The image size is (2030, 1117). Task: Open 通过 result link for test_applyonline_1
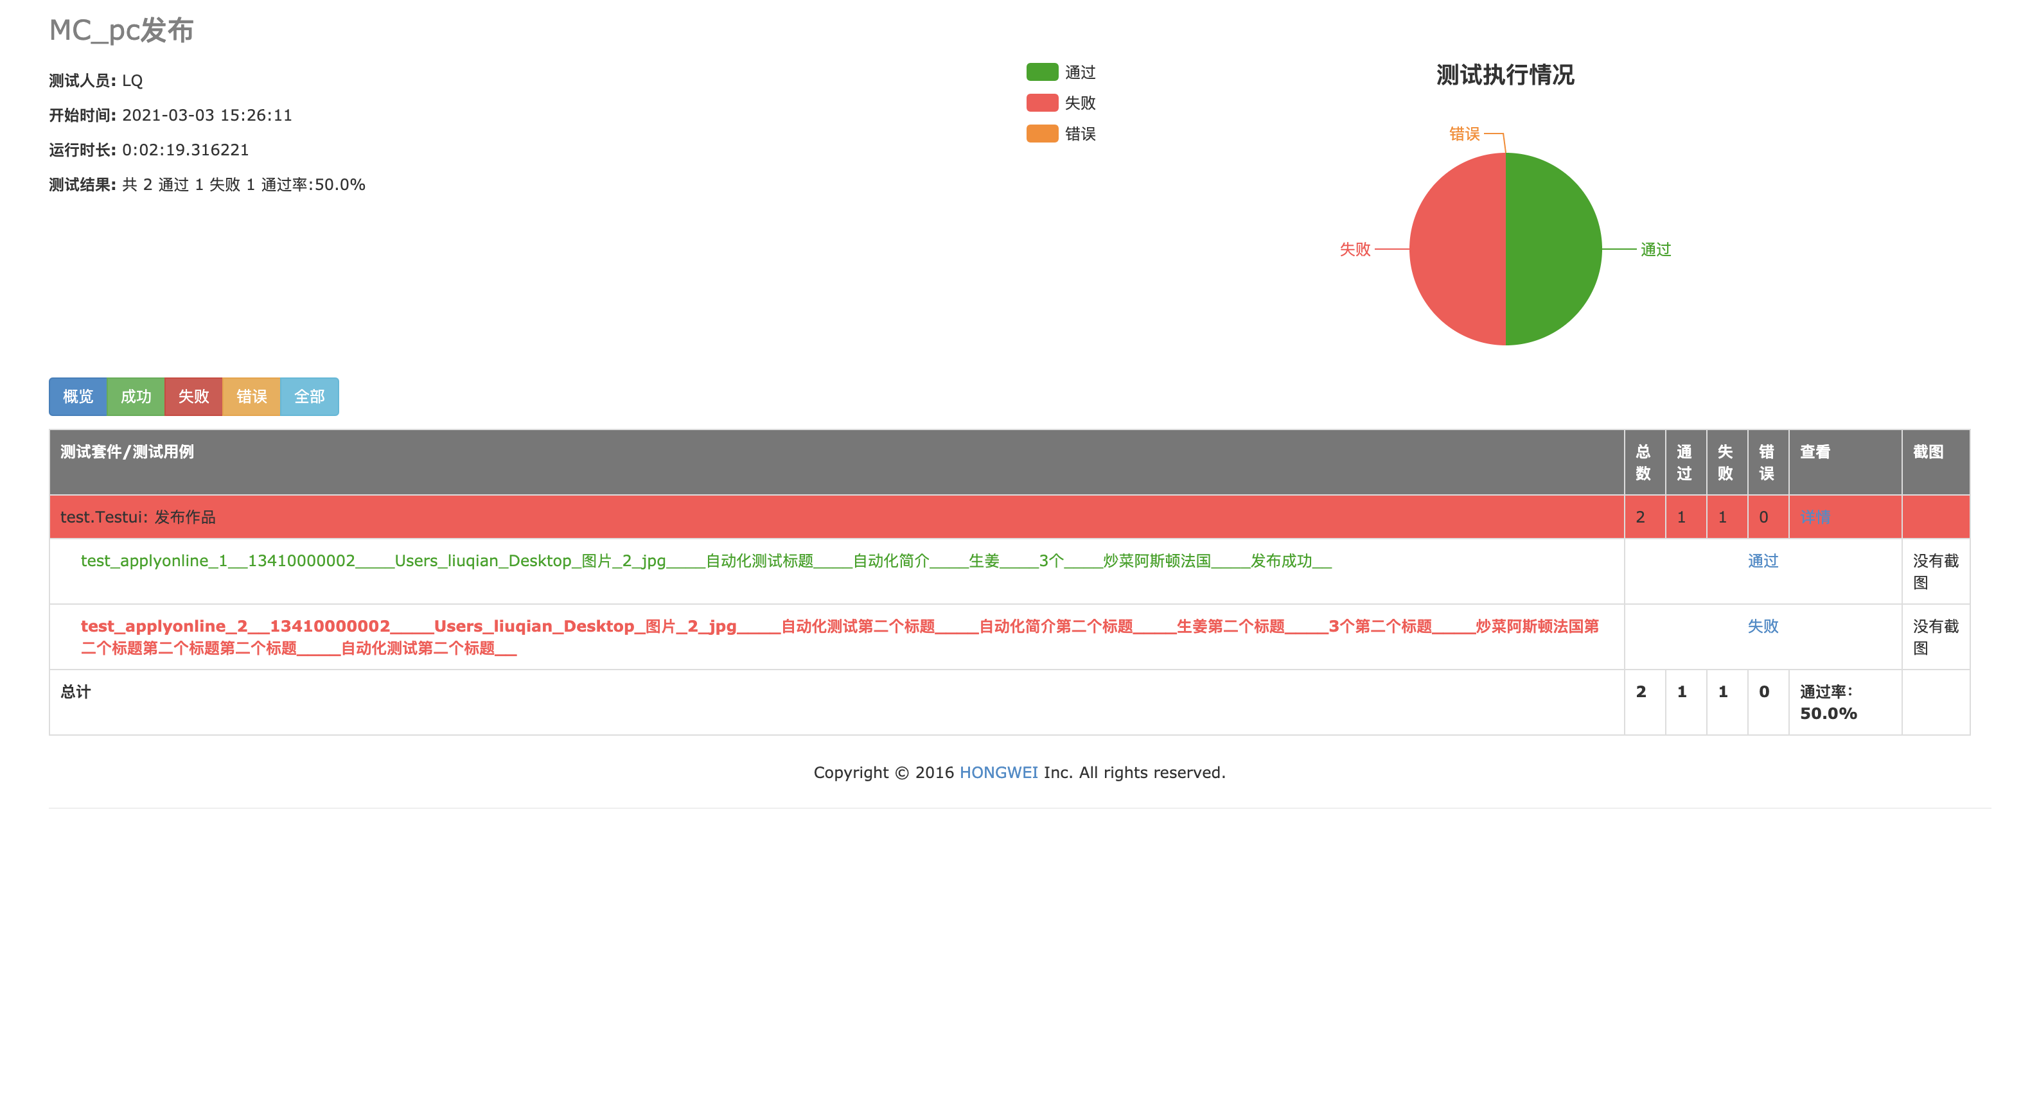[1763, 561]
